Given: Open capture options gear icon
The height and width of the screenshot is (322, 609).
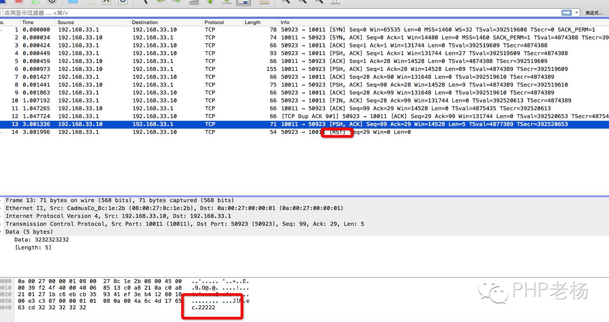Looking at the screenshot, I should [x=52, y=1].
